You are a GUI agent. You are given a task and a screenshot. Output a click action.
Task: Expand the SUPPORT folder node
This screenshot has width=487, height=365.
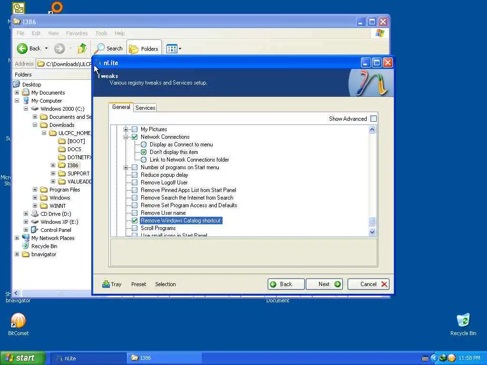tap(53, 173)
